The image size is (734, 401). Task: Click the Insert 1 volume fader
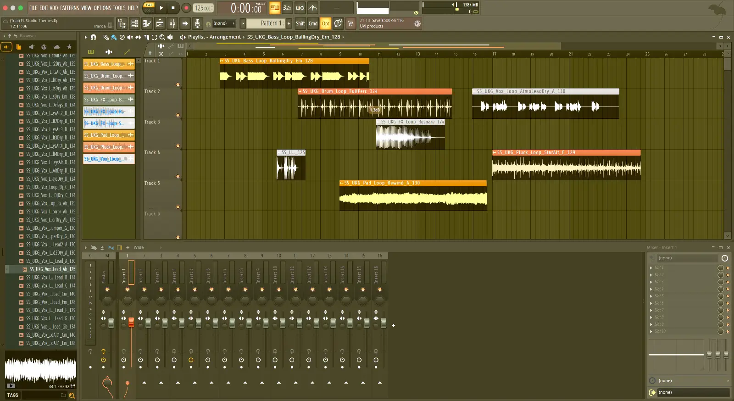pos(131,322)
